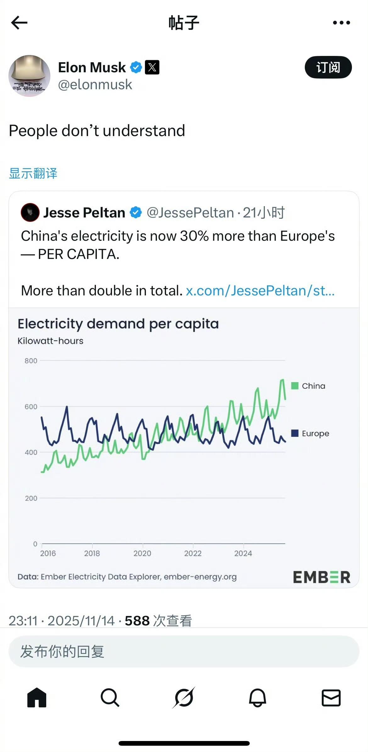
Task: Tap Jesse Peltan's small avatar
Action: tap(30, 212)
